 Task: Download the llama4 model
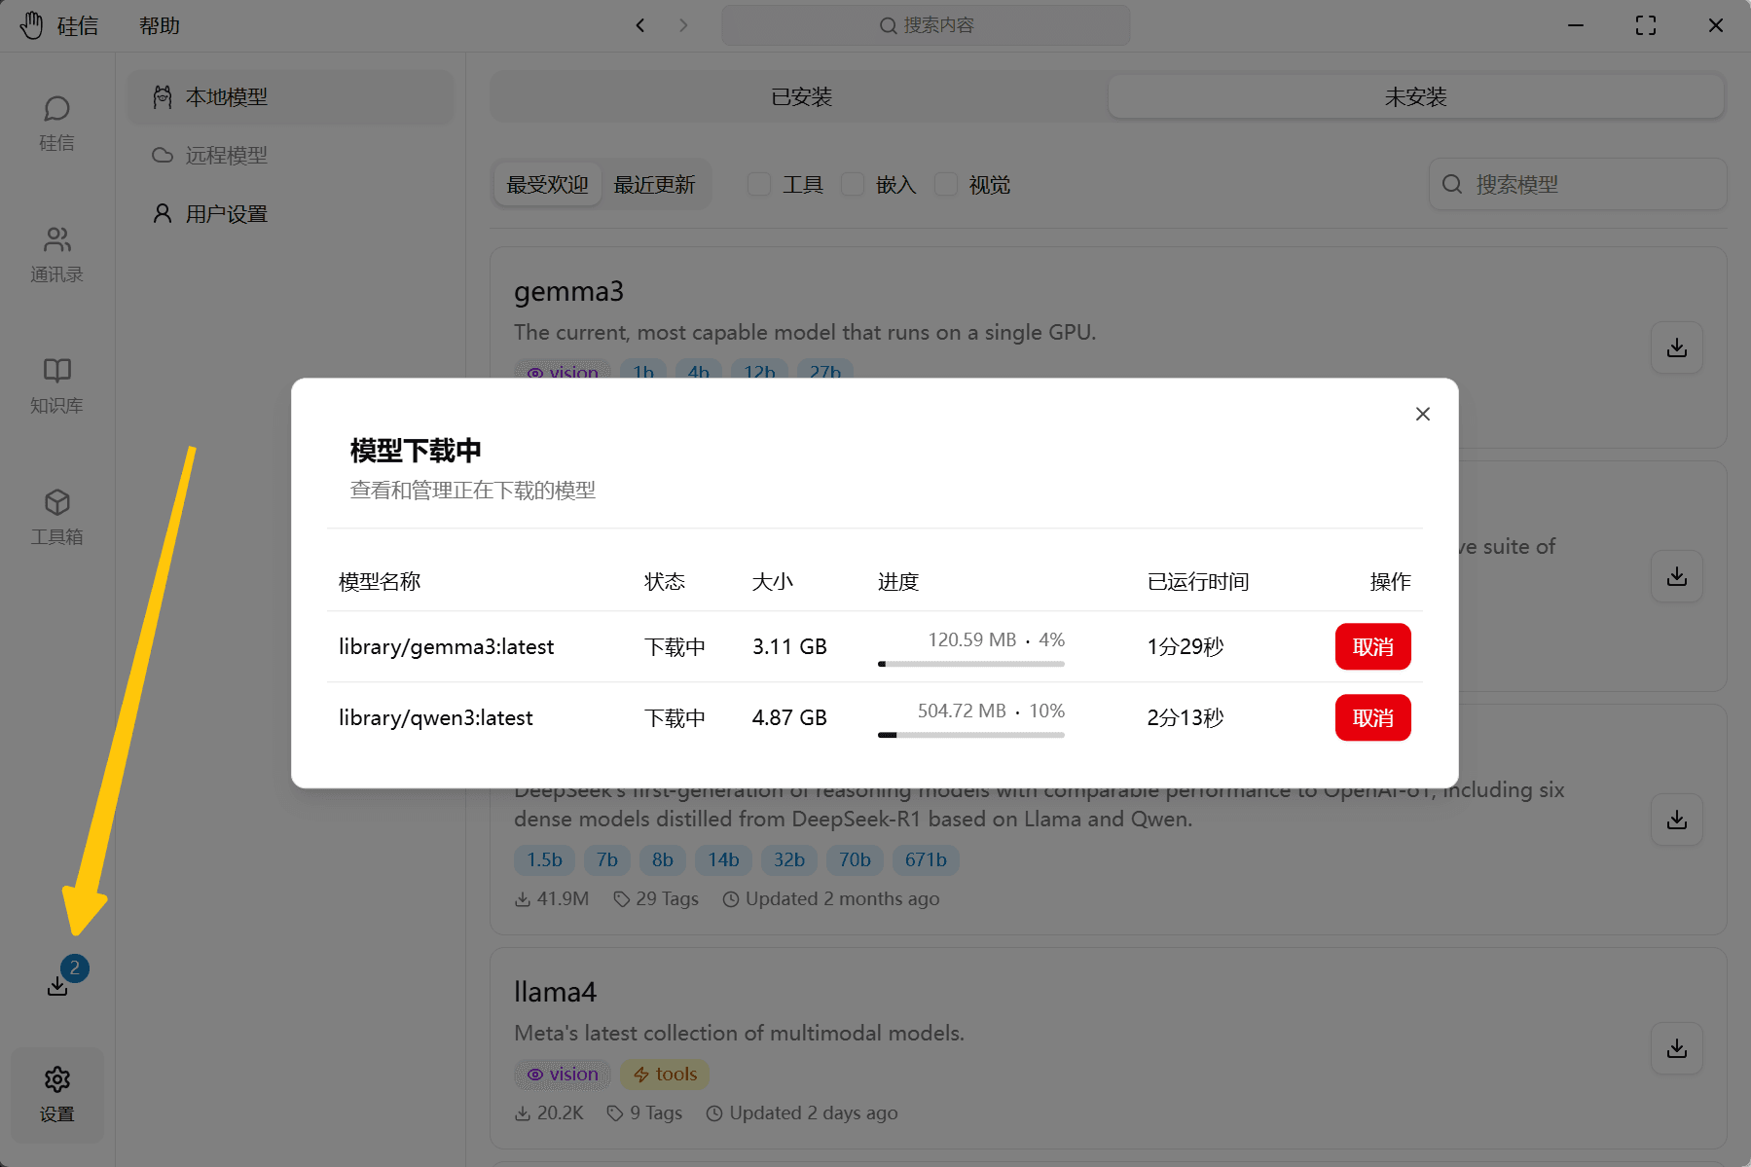pos(1676,1048)
